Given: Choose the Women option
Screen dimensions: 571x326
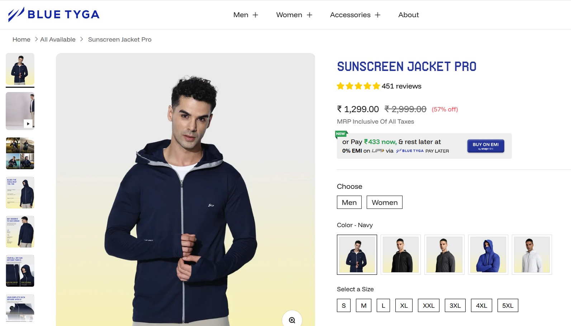Looking at the screenshot, I should tap(384, 202).
